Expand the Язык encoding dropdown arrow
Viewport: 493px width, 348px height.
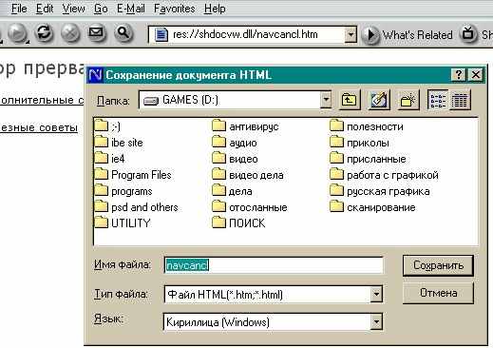(x=376, y=322)
